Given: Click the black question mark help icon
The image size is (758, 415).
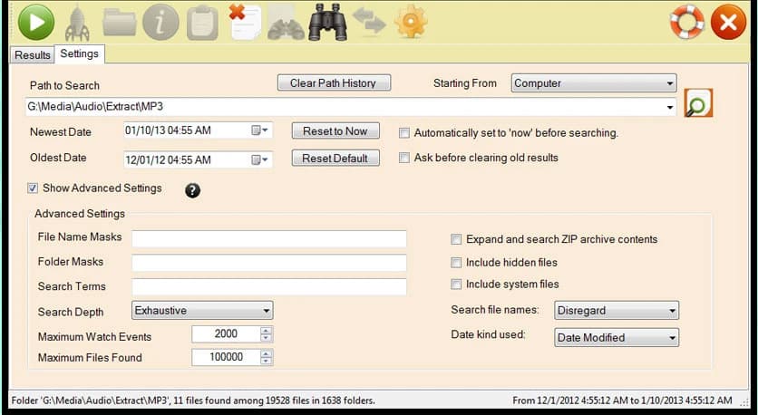Looking at the screenshot, I should [192, 190].
